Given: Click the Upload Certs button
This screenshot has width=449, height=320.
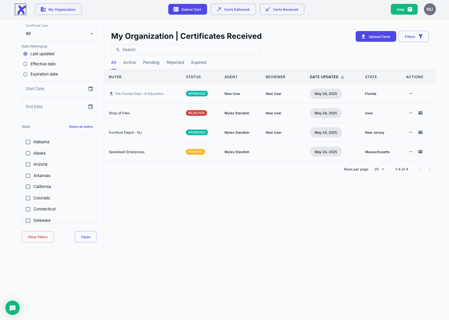Looking at the screenshot, I should 376,36.
